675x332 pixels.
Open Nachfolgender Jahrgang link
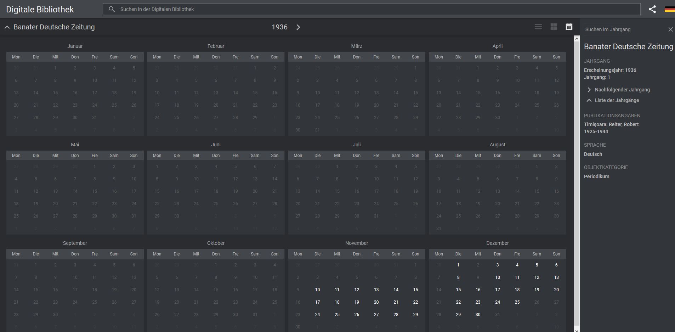622,90
